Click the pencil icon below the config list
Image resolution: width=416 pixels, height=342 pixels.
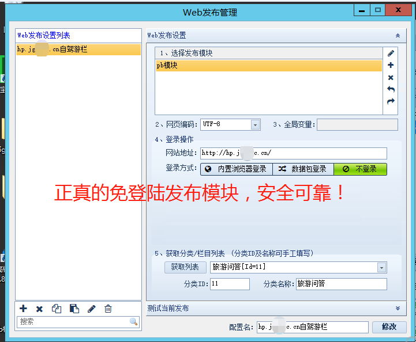92,309
